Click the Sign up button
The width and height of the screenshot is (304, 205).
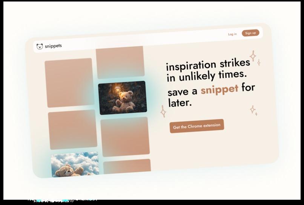coord(250,33)
